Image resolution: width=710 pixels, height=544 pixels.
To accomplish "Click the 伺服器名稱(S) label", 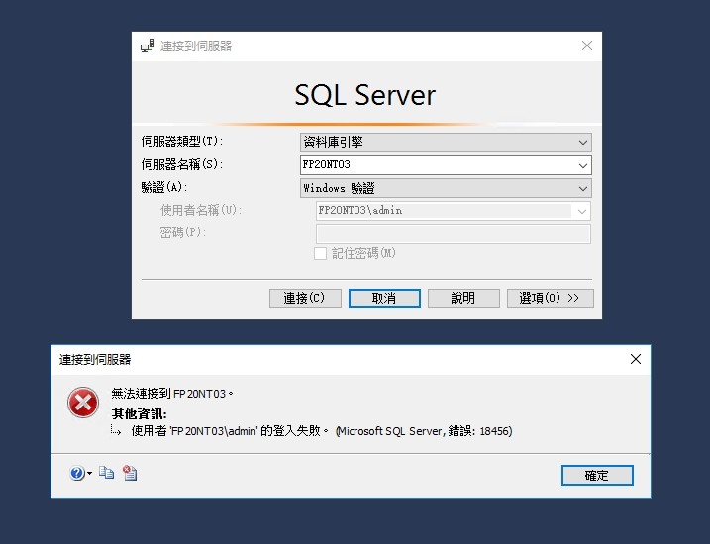I will tap(182, 164).
